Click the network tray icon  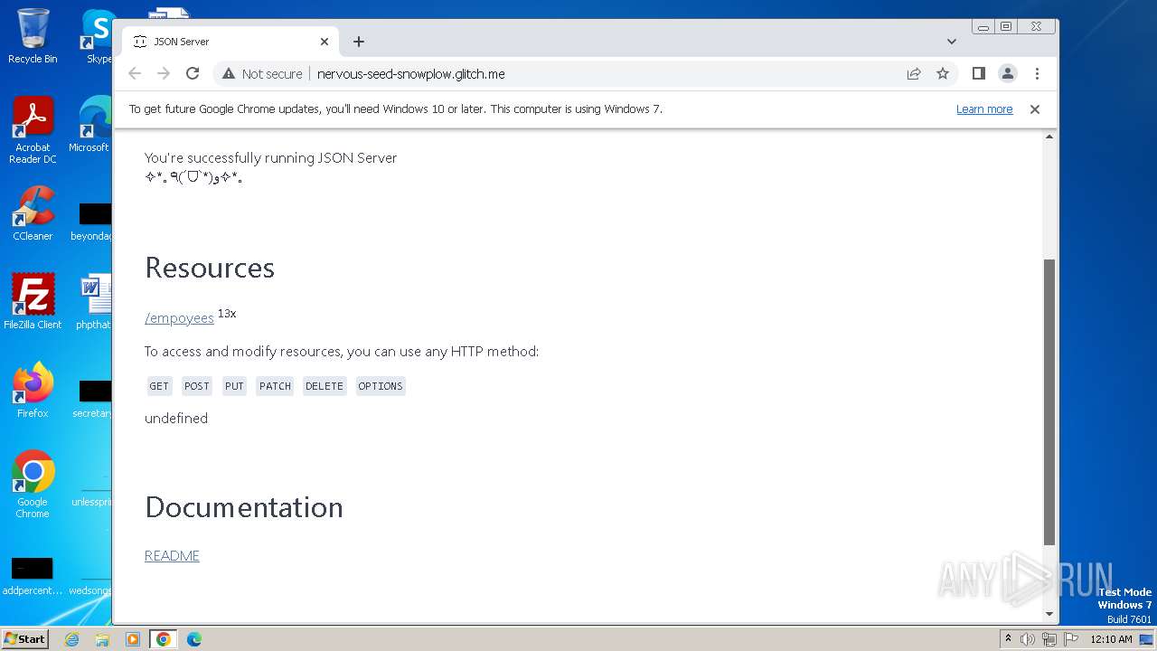(1049, 639)
